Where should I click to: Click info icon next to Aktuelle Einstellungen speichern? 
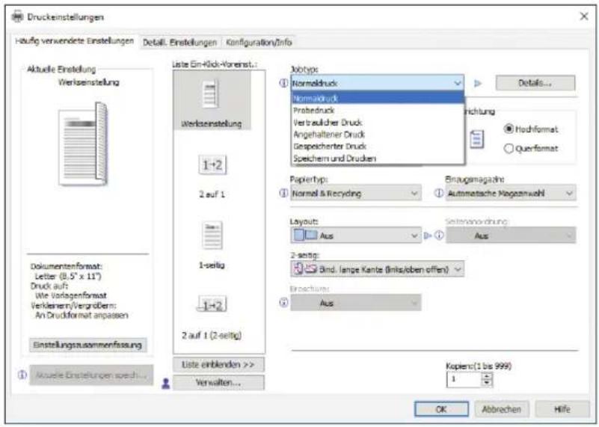[x=22, y=375]
